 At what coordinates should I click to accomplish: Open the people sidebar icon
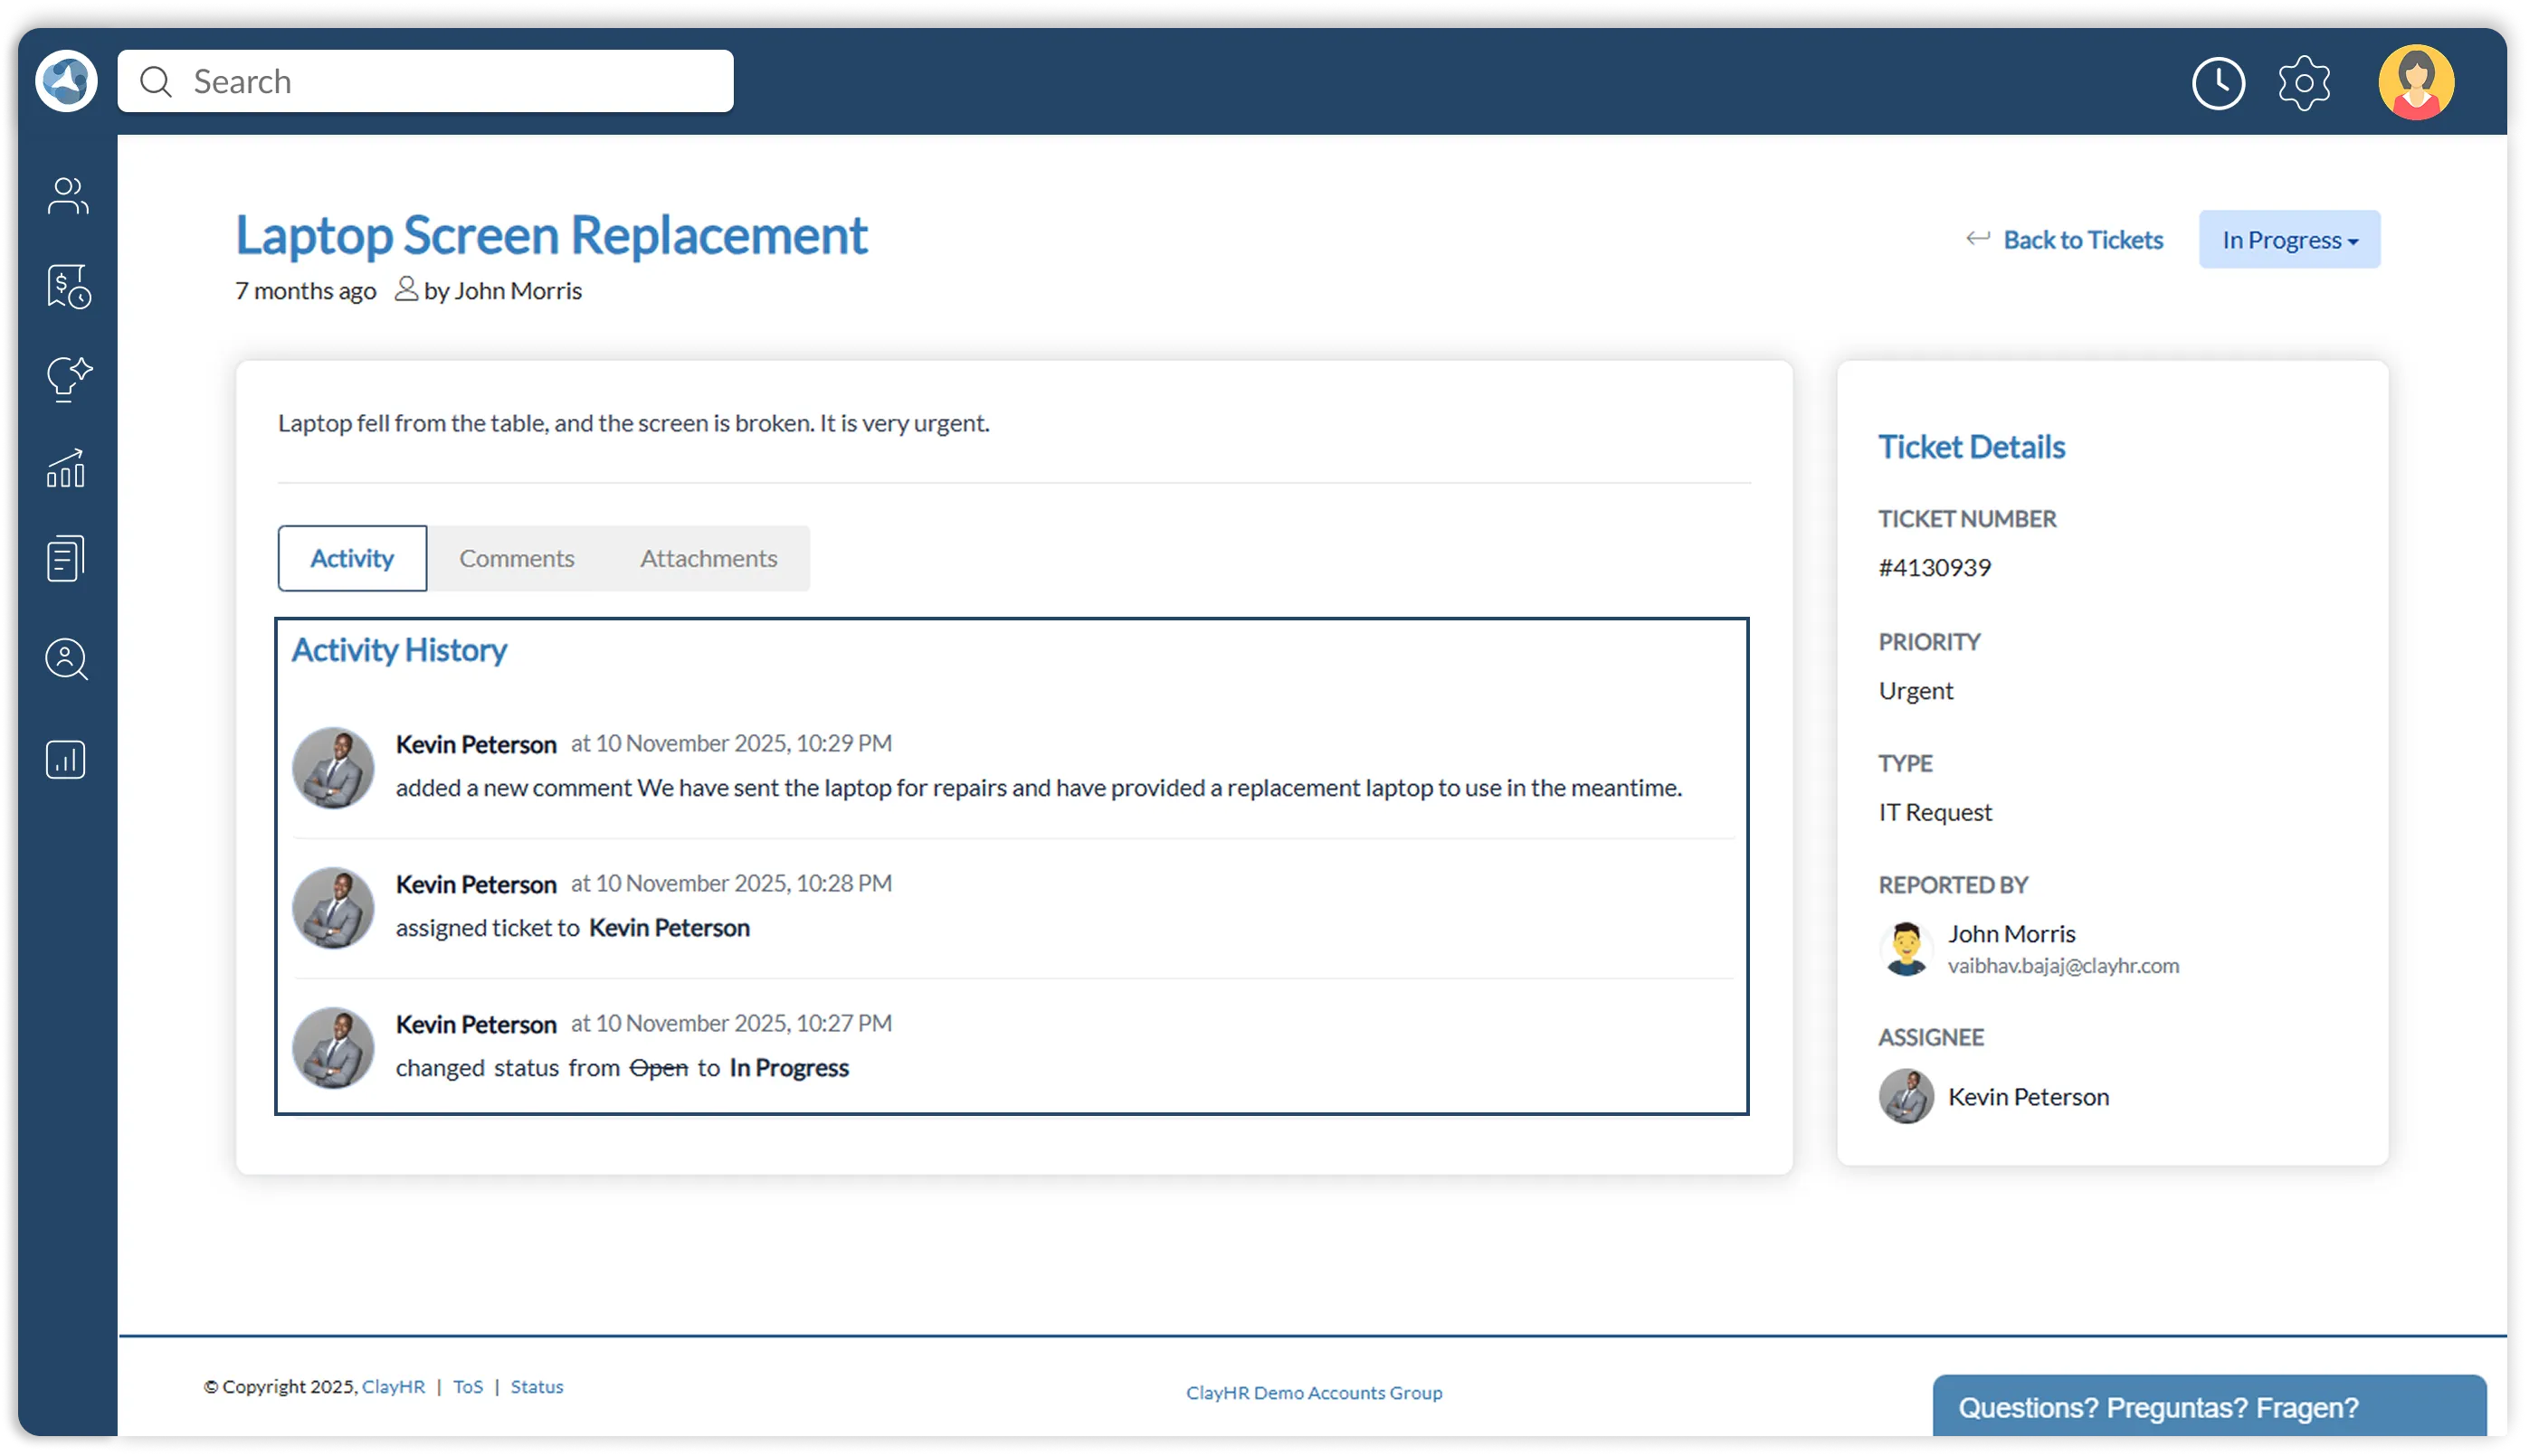[x=67, y=196]
